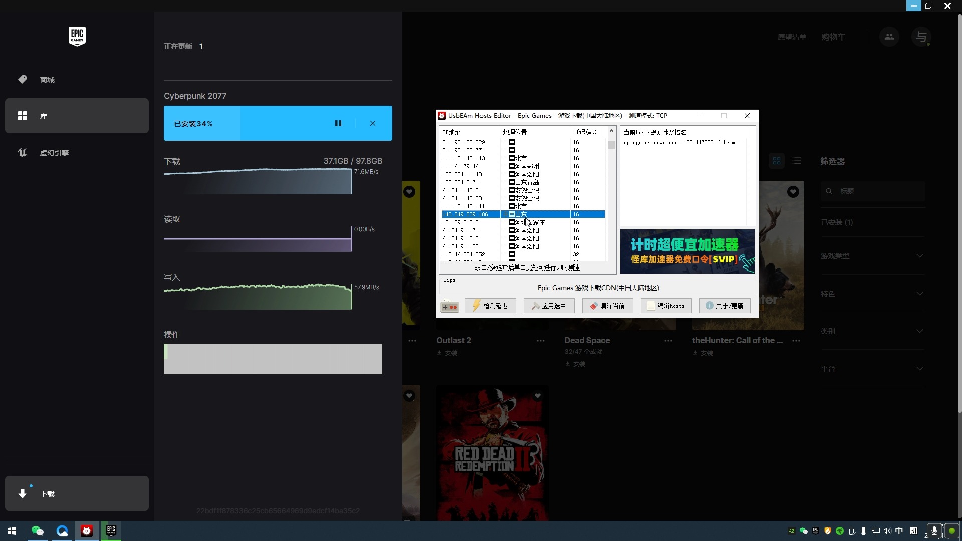The height and width of the screenshot is (541, 962).
Task: Favorite the theHunter game heart icon
Action: [793, 192]
